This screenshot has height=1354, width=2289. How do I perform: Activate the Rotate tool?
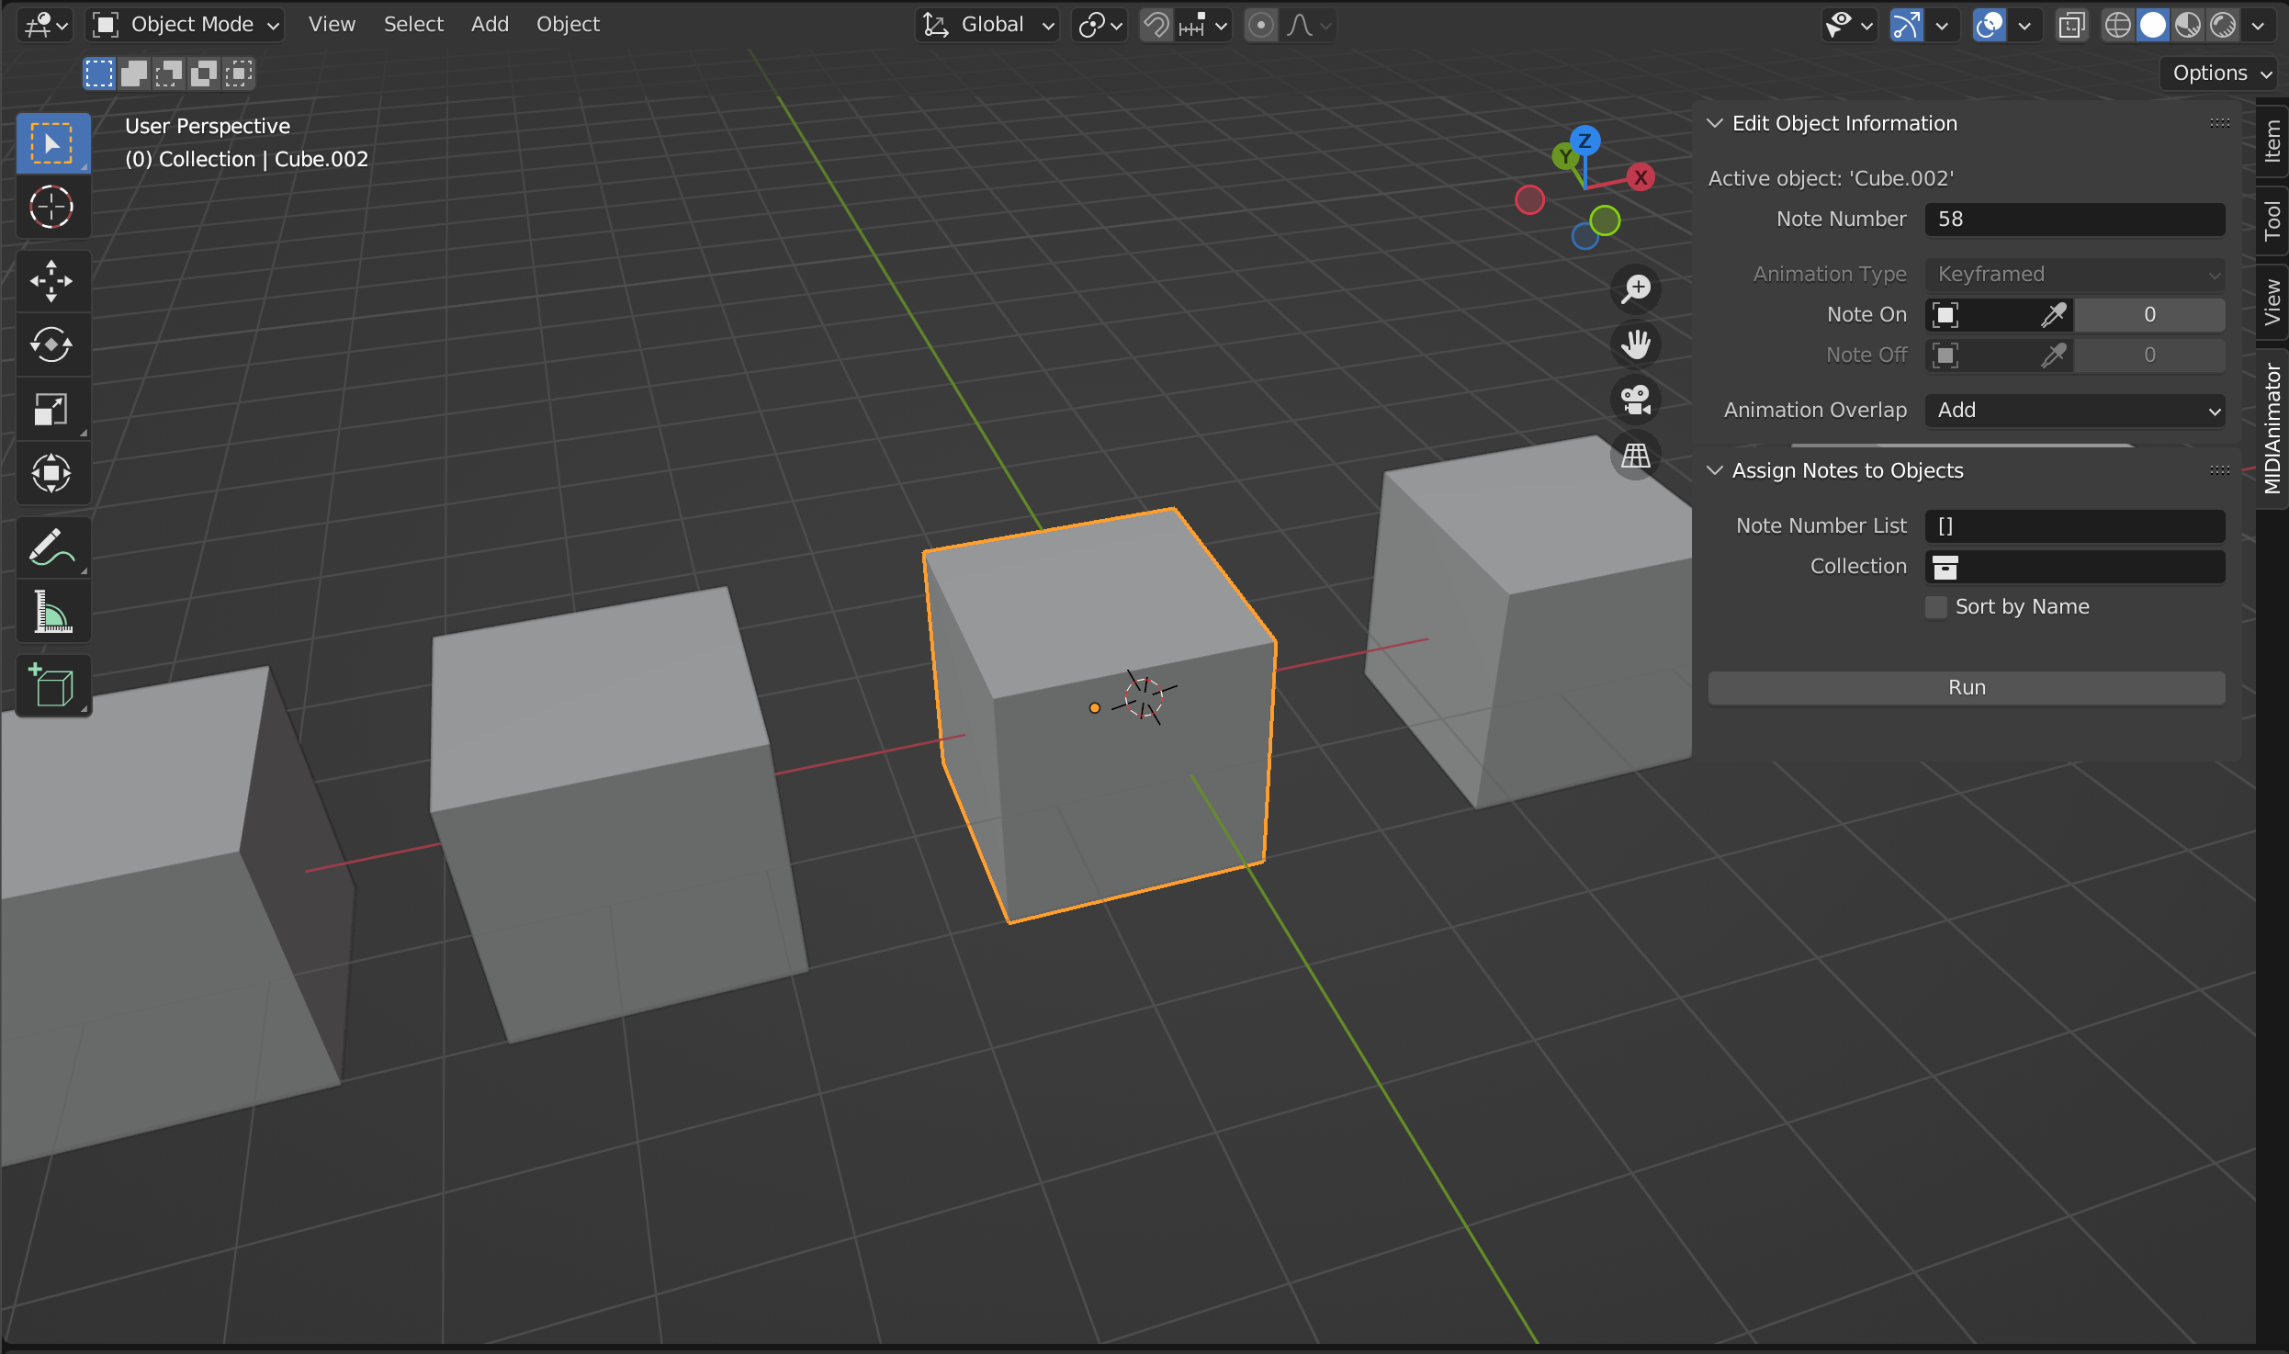click(x=51, y=345)
